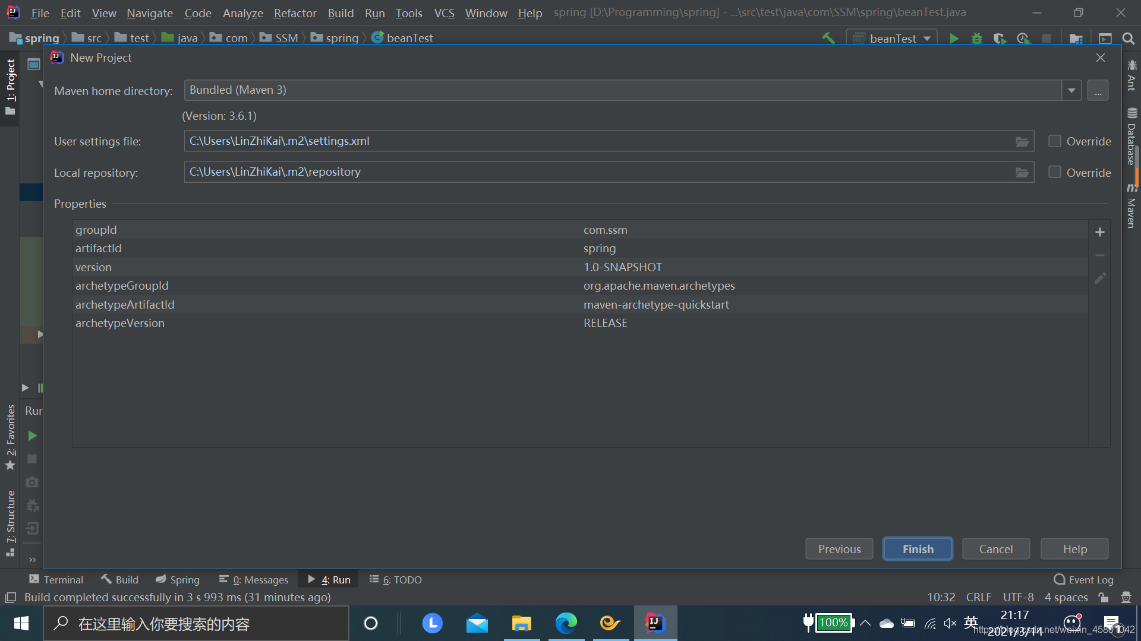Click the Search Everywhere magnifier icon
Viewport: 1141px width, 641px height.
[1128, 39]
